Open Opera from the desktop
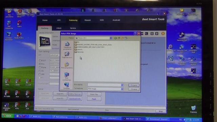This screenshot has width=217, height=122. coord(19,24)
